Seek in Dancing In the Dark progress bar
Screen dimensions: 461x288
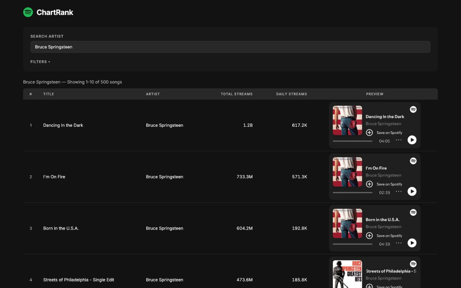click(x=353, y=141)
